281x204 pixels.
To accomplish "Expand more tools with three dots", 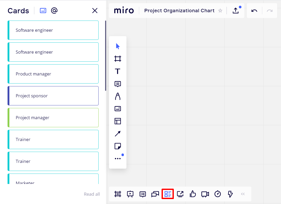I will (118, 158).
